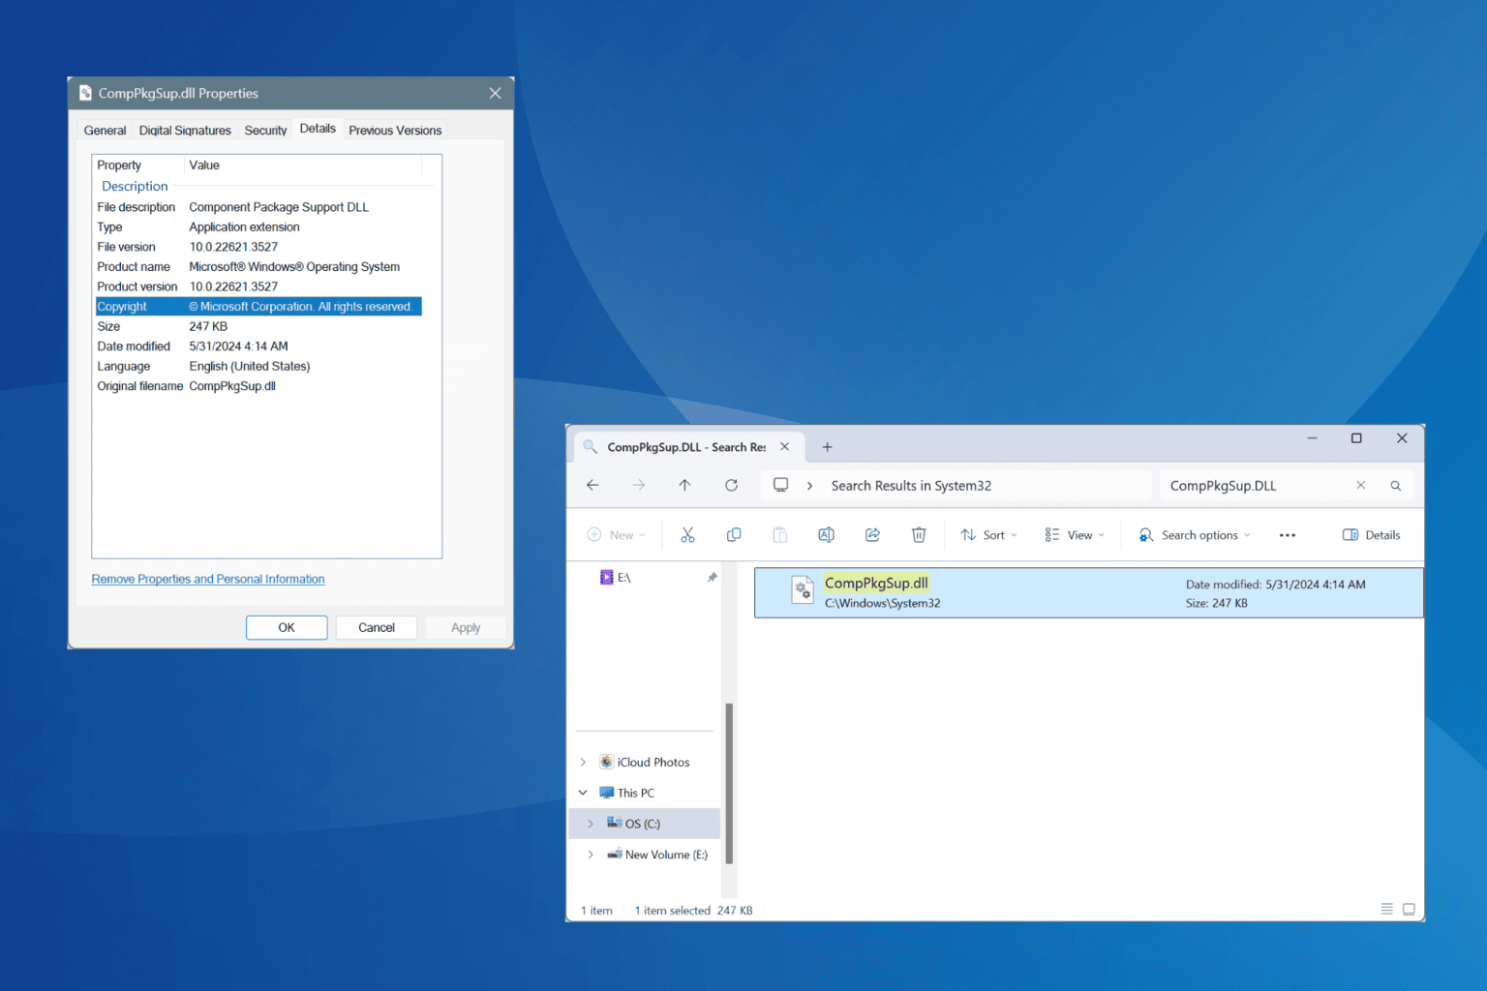1487x991 pixels.
Task: Select the Product name property row
Action: [x=258, y=267]
